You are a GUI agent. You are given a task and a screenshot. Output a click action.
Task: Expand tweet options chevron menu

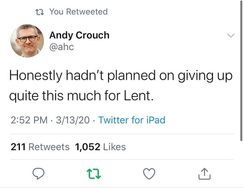(x=231, y=35)
